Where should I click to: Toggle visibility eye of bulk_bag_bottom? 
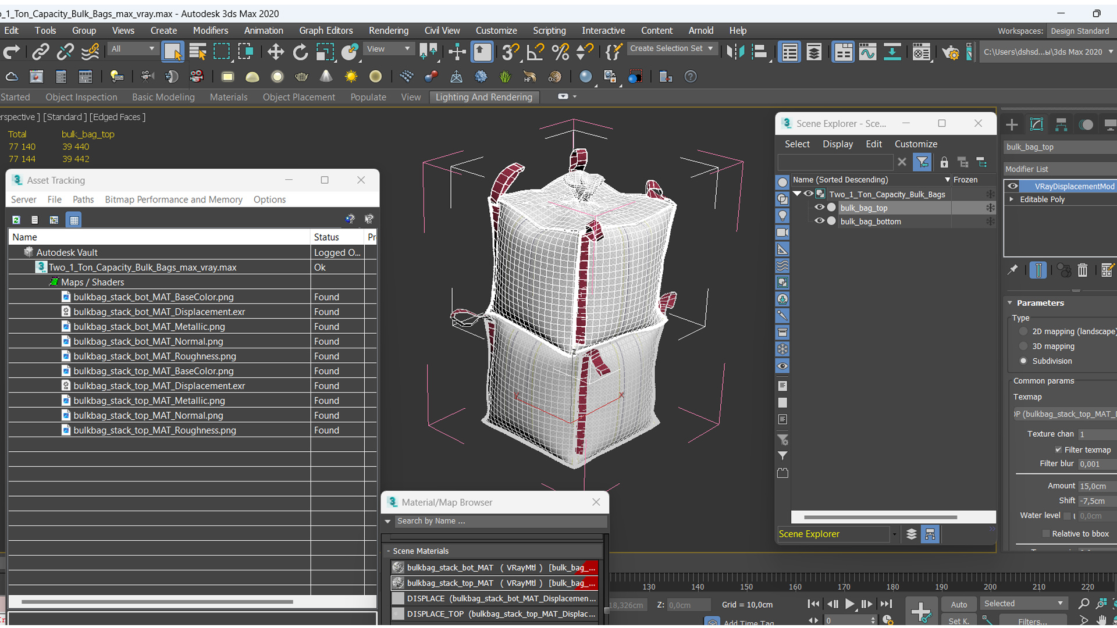(820, 221)
